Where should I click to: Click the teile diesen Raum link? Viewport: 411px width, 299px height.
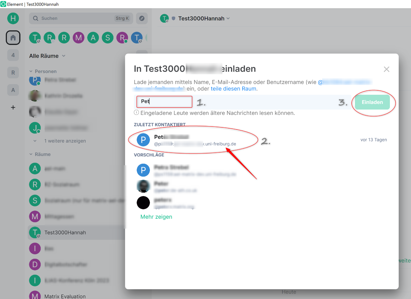(233, 89)
